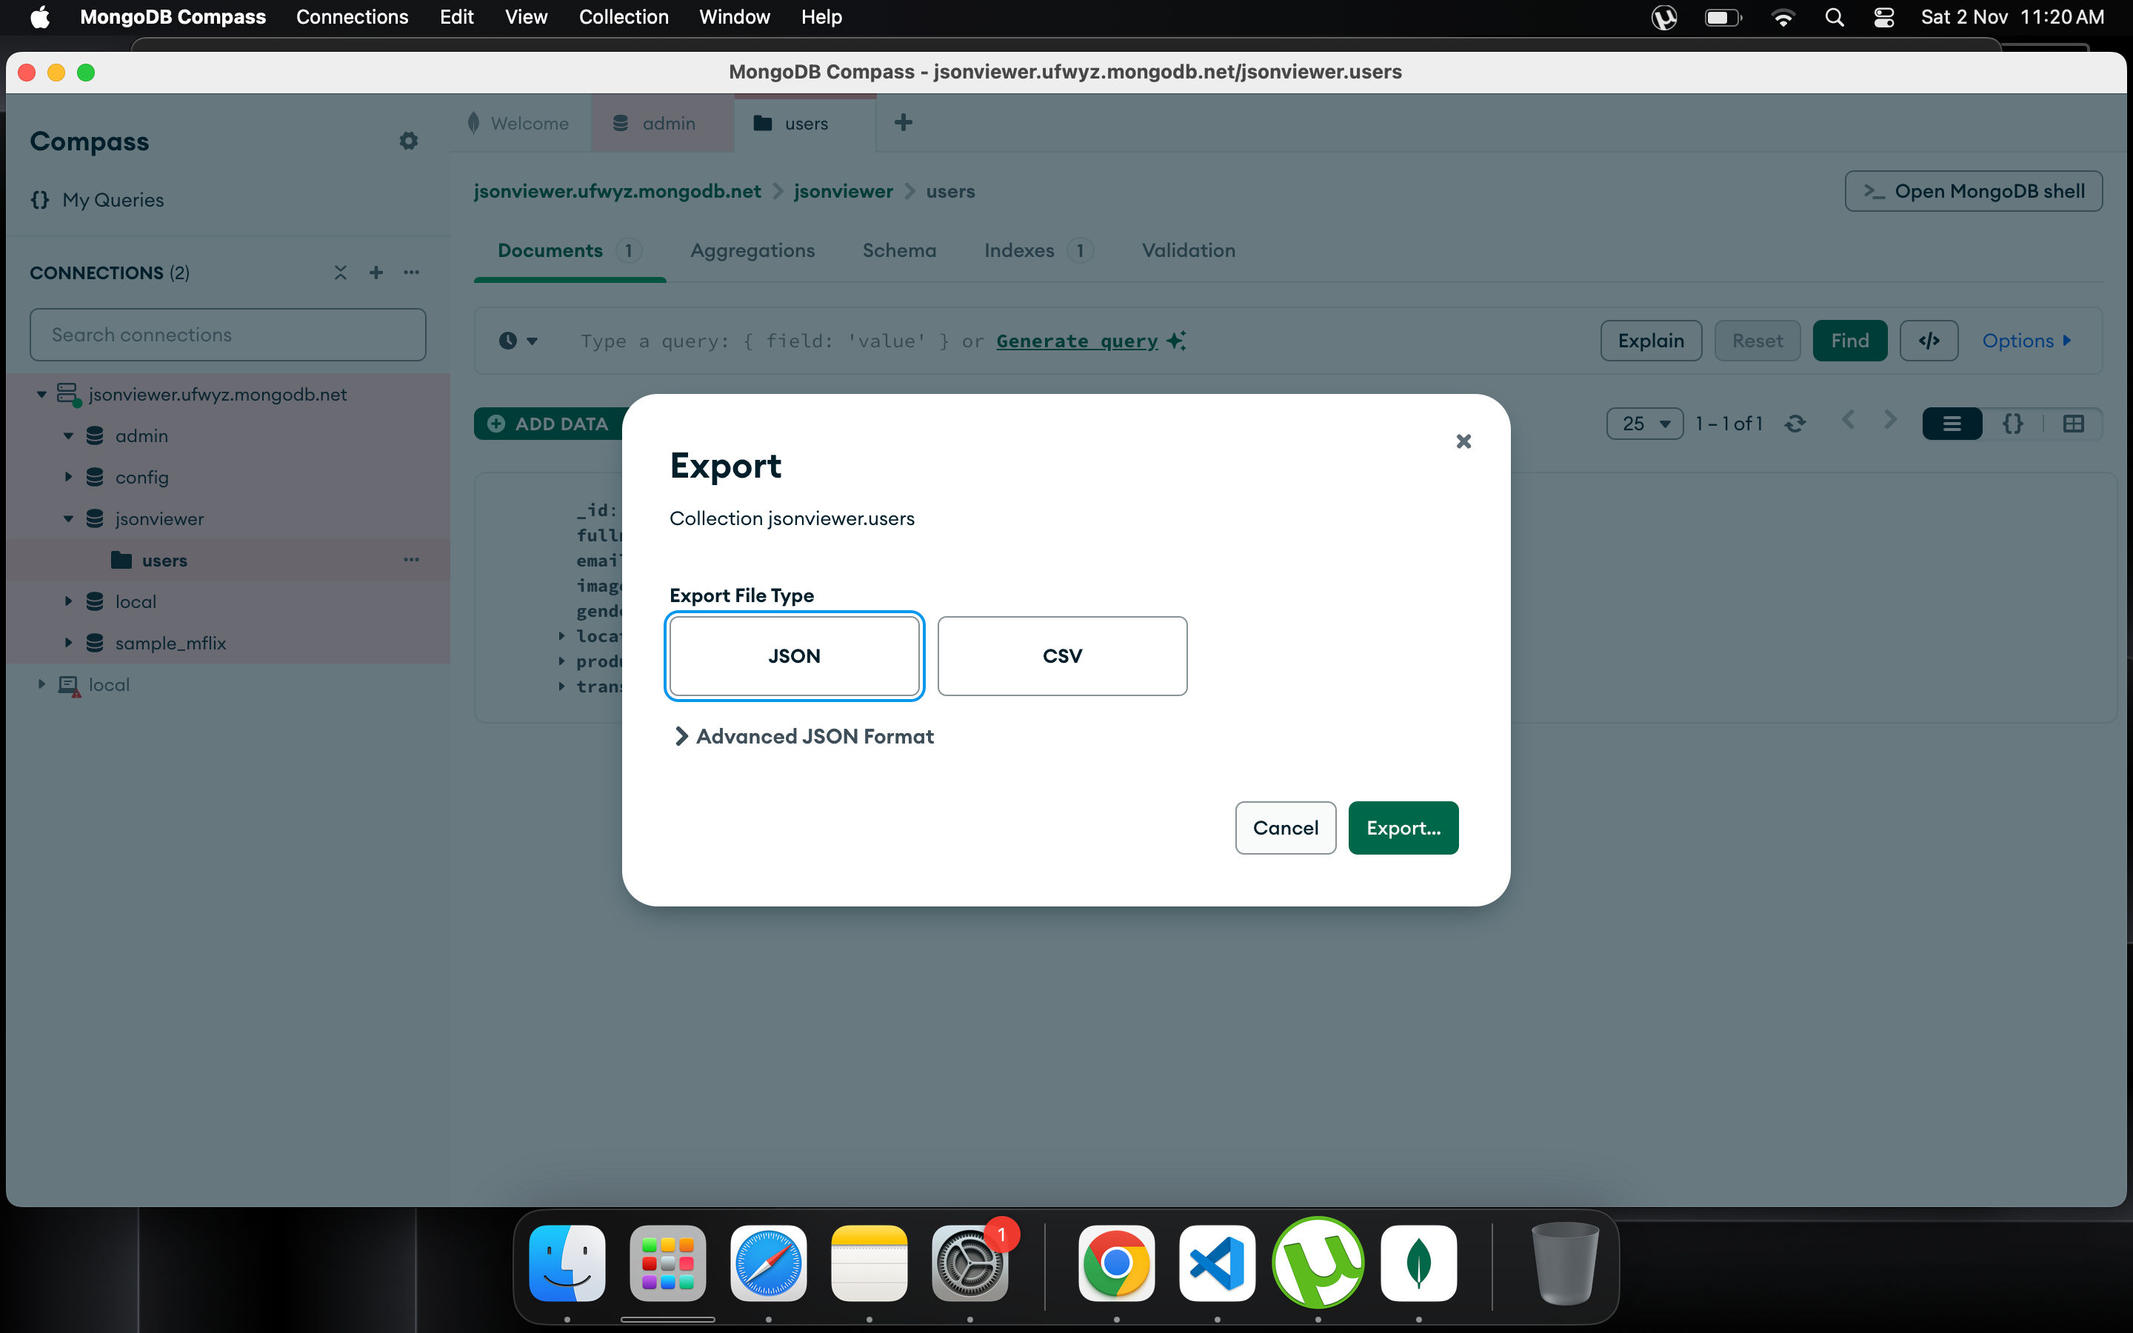Image resolution: width=2133 pixels, height=1333 pixels.
Task: Open uTorrent from the dock
Action: [x=1318, y=1263]
